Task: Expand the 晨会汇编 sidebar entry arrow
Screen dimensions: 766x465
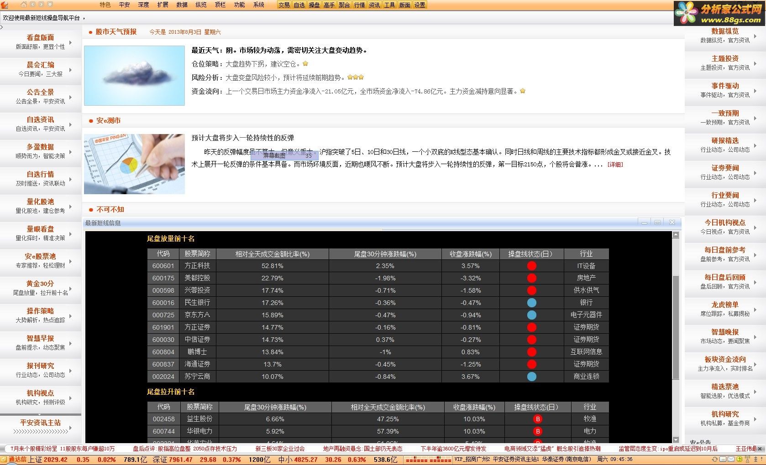Action: coord(70,70)
